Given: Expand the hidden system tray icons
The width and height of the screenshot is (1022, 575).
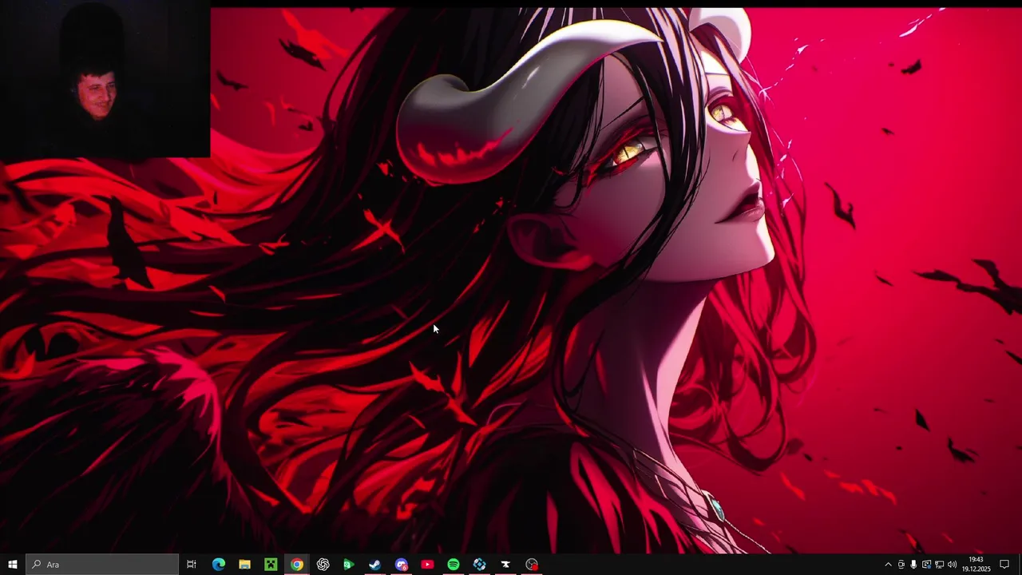Looking at the screenshot, I should click(888, 565).
